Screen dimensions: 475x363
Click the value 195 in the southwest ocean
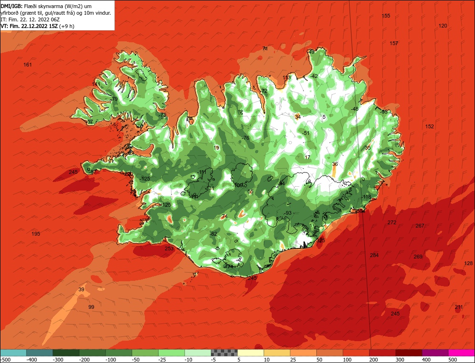click(x=36, y=234)
